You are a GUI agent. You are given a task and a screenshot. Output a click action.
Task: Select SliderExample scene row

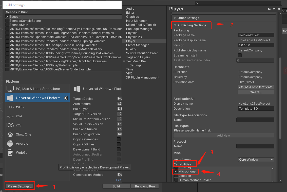[x=64, y=69]
